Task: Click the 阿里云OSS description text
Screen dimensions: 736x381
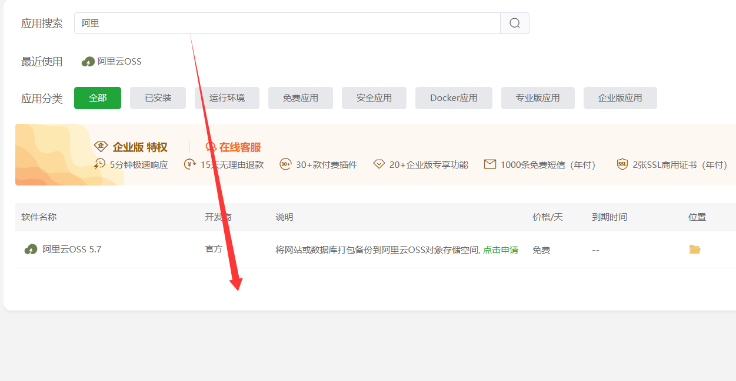Action: click(378, 250)
